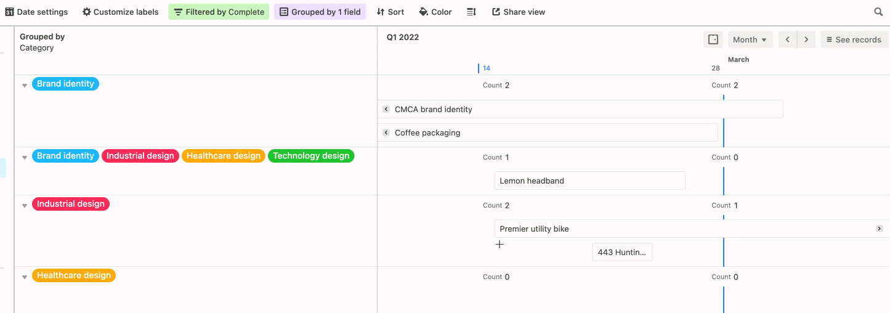The height and width of the screenshot is (313, 890).
Task: Collapse the Industrial design group
Action: pyautogui.click(x=25, y=206)
